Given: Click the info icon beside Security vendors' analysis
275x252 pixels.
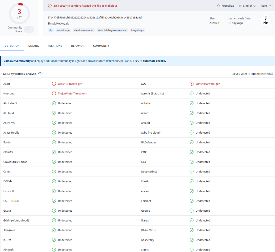Looking at the screenshot, I should (40, 74).
